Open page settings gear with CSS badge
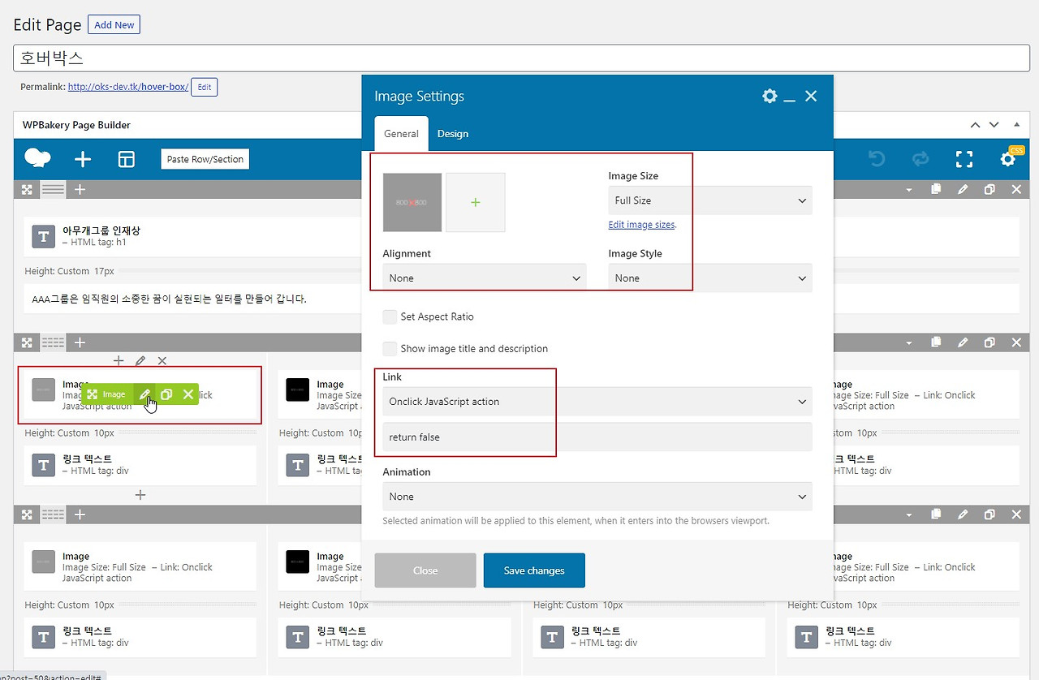 1008,159
